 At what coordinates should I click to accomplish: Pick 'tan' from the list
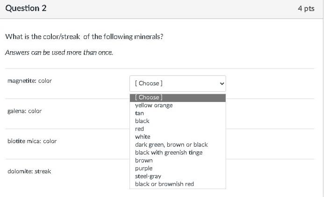[139, 113]
